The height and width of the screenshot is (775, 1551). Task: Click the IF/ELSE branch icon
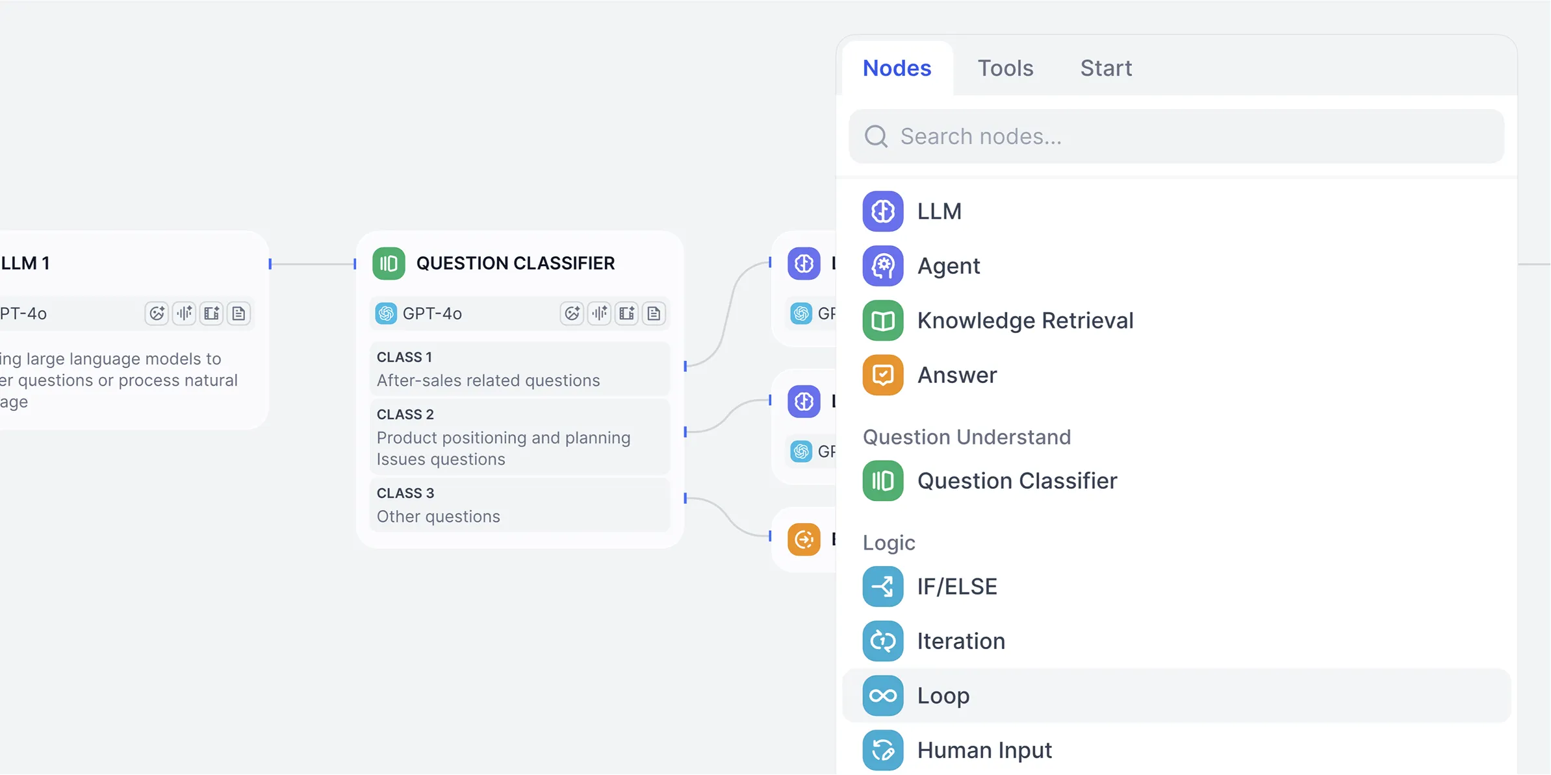point(882,586)
